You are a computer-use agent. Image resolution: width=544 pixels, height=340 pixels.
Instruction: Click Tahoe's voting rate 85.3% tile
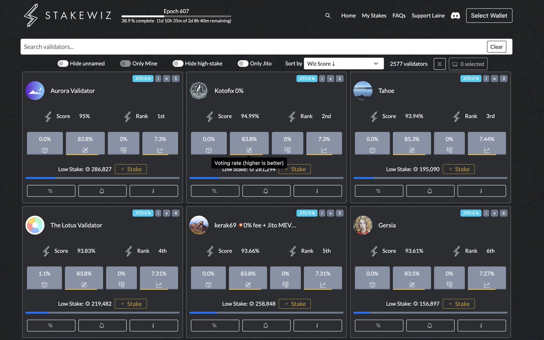click(x=412, y=144)
